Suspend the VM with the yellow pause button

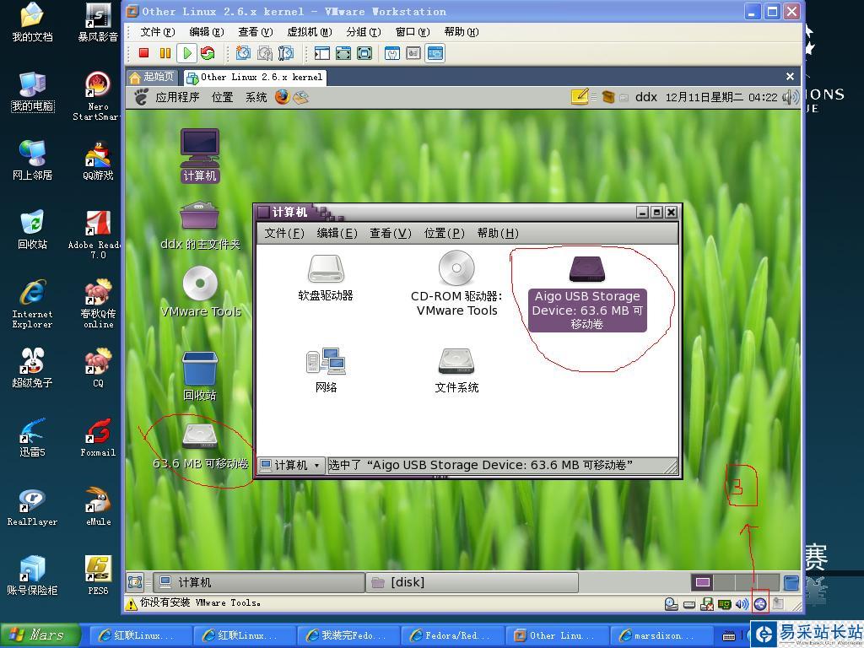(x=165, y=53)
